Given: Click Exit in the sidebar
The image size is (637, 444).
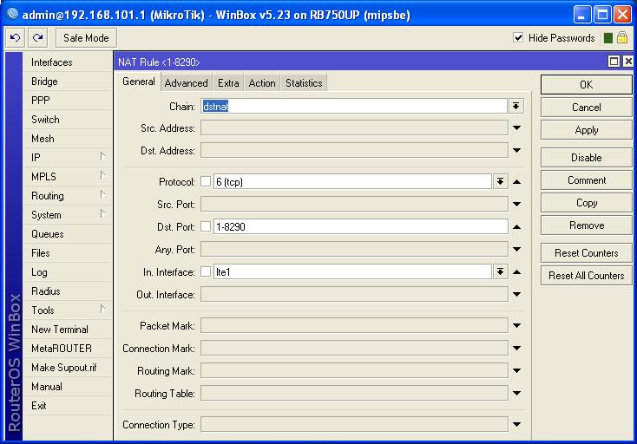Looking at the screenshot, I should 68,406.
